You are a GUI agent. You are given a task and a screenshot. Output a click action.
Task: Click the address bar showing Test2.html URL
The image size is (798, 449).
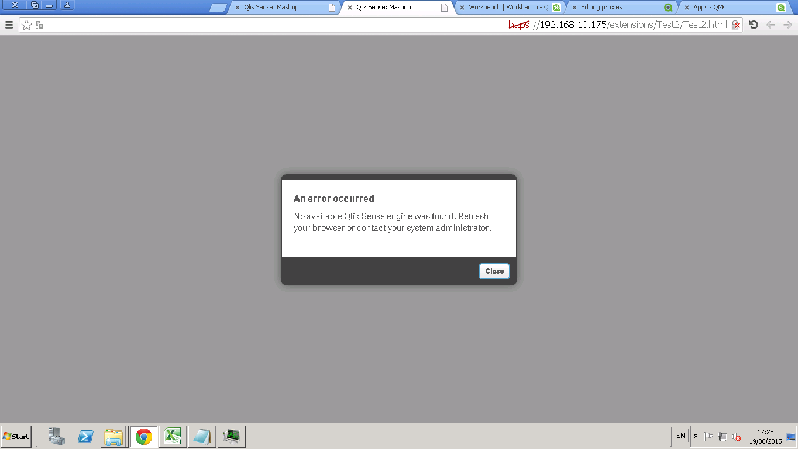click(x=381, y=25)
